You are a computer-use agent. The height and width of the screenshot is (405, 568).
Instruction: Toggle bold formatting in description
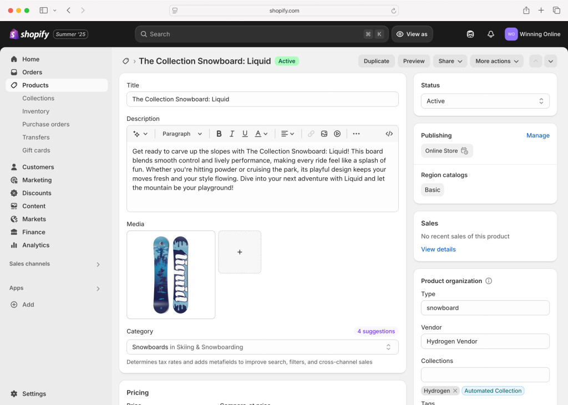pyautogui.click(x=219, y=134)
